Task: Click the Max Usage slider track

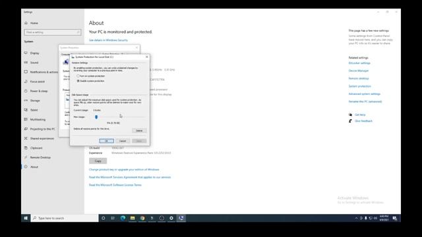Action: 119,117
